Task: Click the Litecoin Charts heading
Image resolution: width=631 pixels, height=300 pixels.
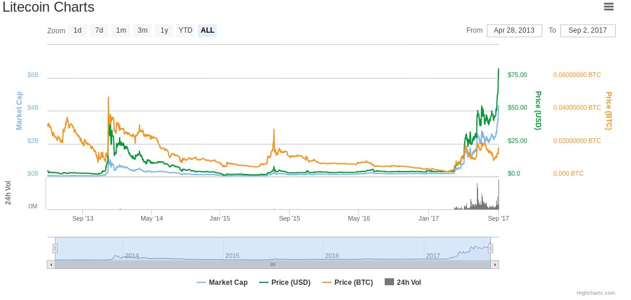Action: tap(48, 7)
